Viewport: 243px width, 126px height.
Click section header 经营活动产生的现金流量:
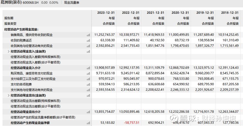pos(21,29)
